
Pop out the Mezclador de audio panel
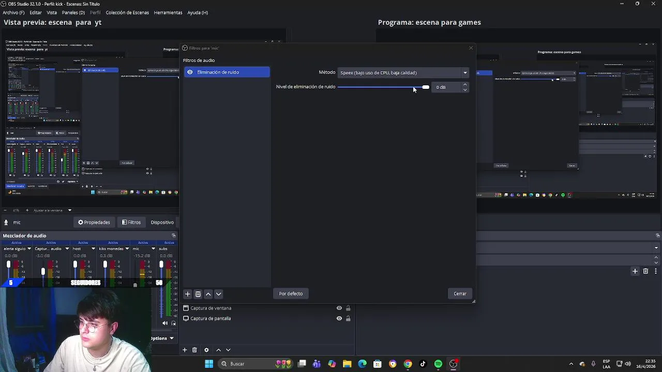coord(174,236)
